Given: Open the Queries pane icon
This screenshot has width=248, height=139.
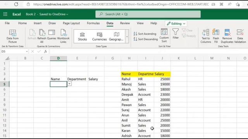Looking at the screenshot, I should [52, 32].
